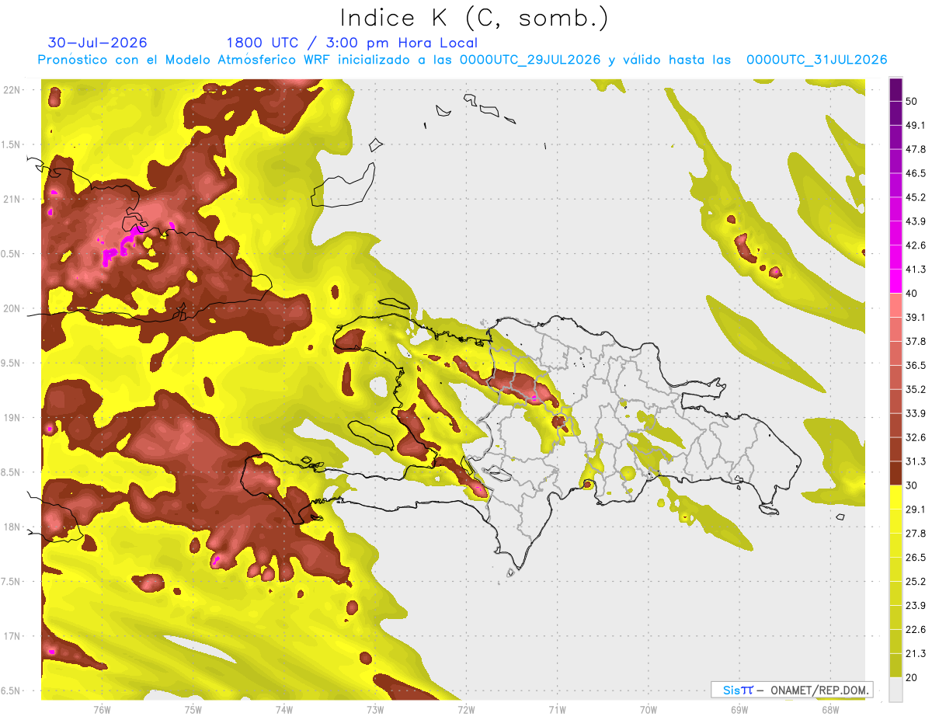Click the legend value "30"
This screenshot has width=932, height=720.
pos(913,485)
